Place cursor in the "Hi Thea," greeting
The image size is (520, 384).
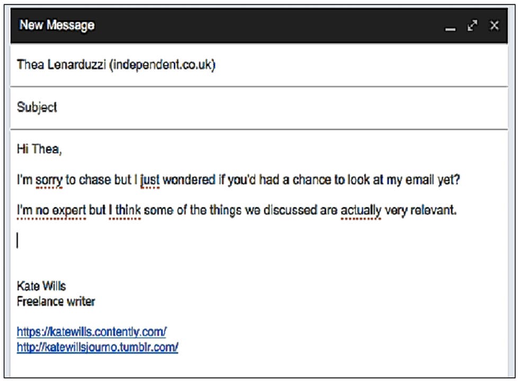click(x=39, y=149)
